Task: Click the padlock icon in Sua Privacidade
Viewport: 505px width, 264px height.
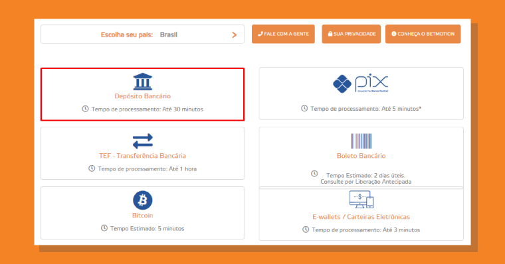Action: [x=330, y=34]
